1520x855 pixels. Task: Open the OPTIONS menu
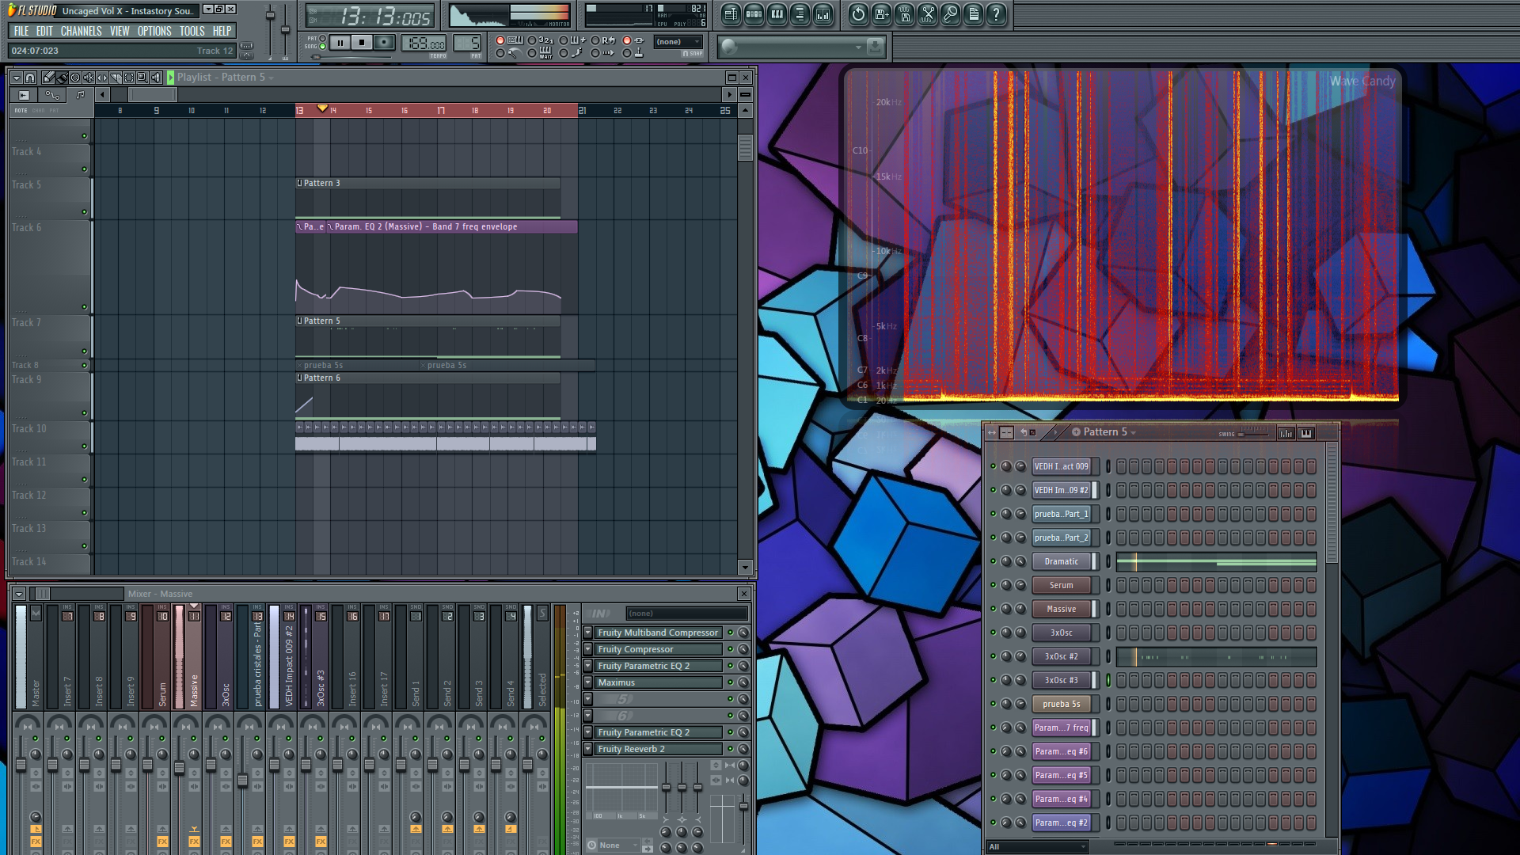[x=154, y=31]
